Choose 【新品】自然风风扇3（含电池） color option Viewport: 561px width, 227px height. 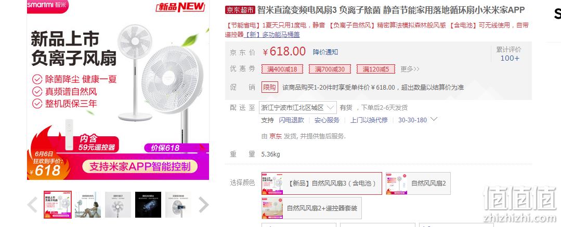(x=322, y=183)
